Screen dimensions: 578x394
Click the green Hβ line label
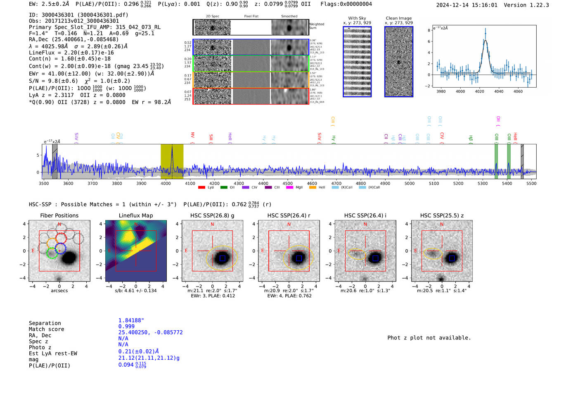point(470,138)
